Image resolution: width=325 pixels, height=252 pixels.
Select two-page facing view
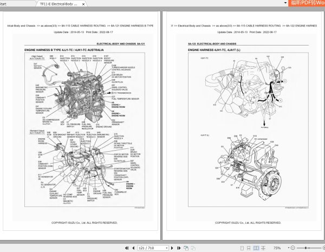(x=256, y=248)
